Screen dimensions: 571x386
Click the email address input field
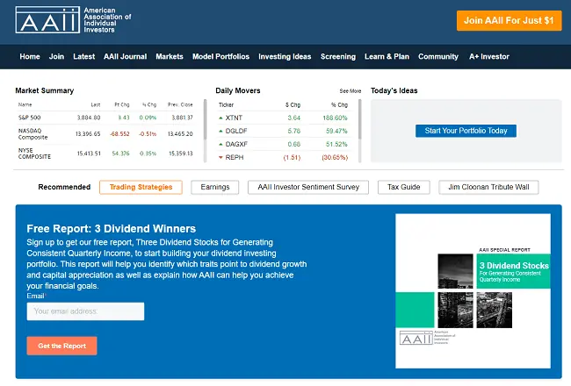point(85,311)
